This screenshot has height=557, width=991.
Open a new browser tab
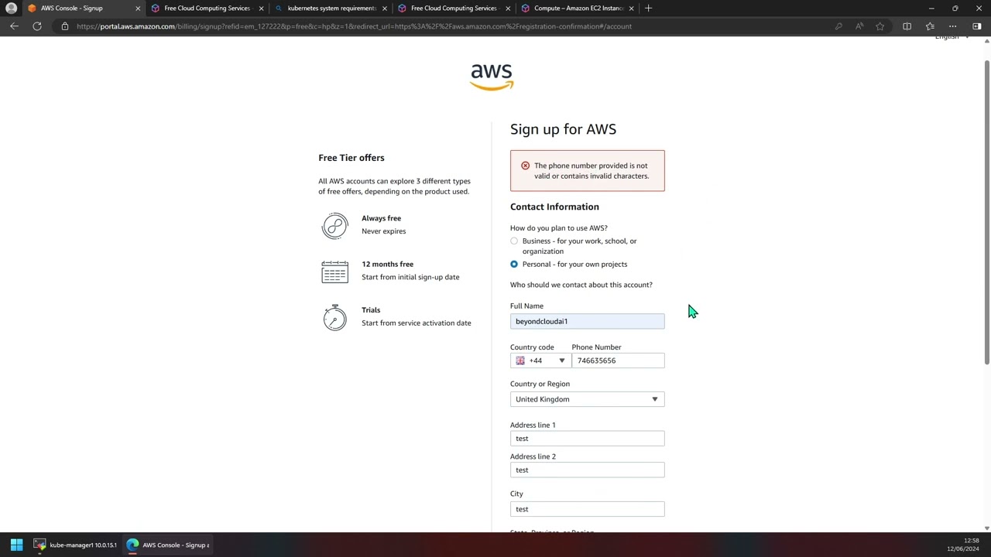648,9
